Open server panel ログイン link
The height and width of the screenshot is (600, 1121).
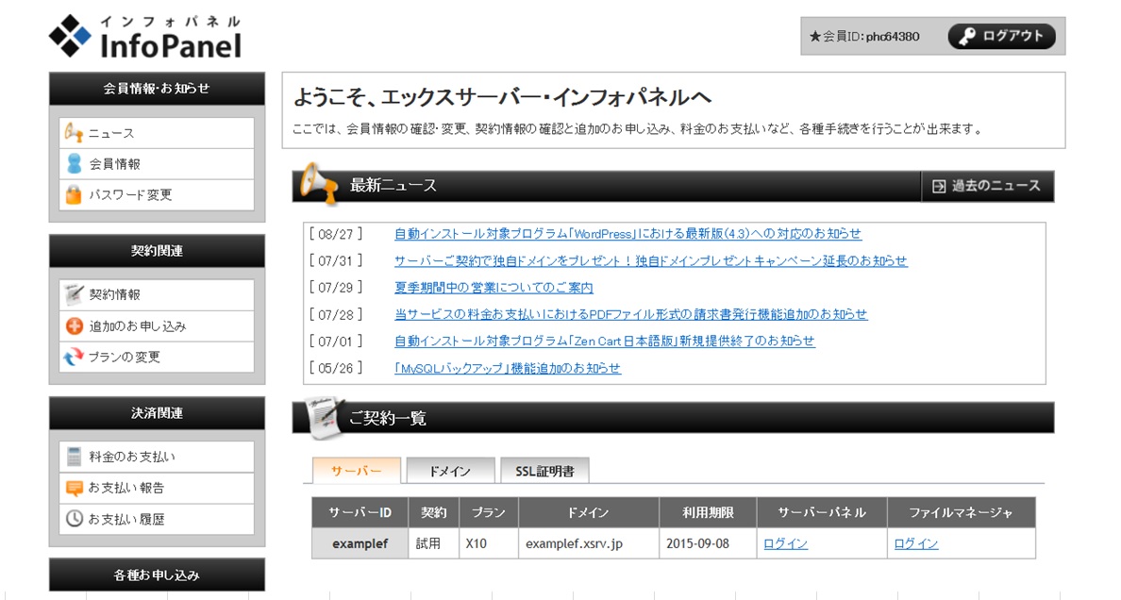pos(785,543)
